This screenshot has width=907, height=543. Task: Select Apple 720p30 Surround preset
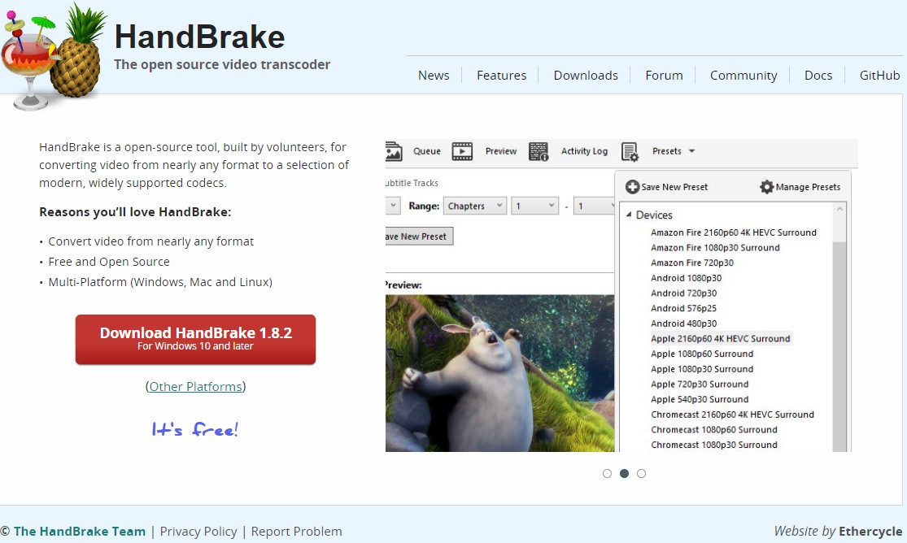(x=700, y=384)
